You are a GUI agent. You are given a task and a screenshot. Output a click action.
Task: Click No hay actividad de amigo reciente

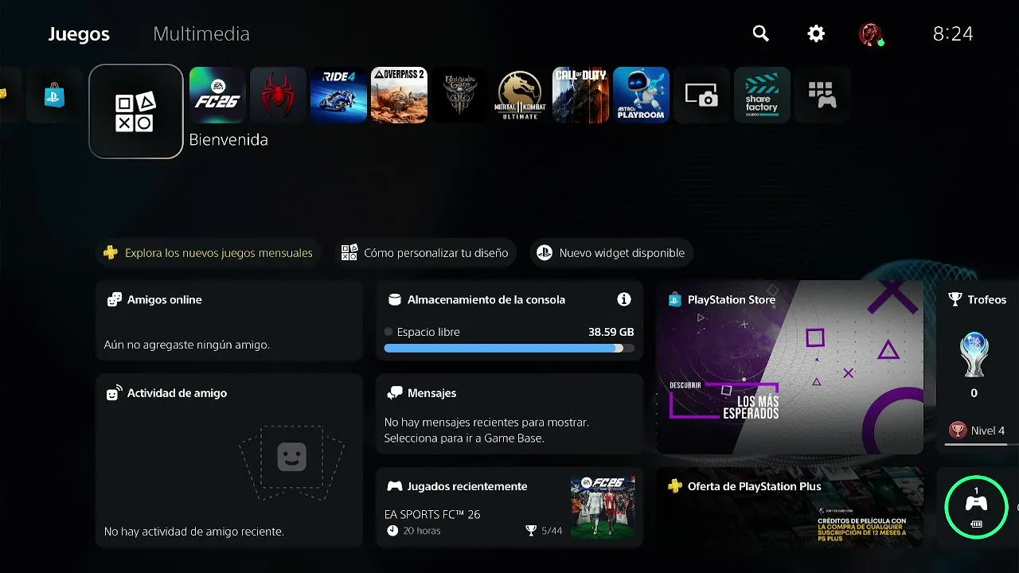click(193, 531)
